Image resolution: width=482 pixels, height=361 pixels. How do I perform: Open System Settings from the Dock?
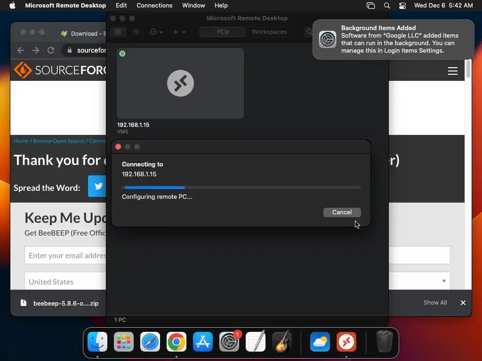point(229,342)
